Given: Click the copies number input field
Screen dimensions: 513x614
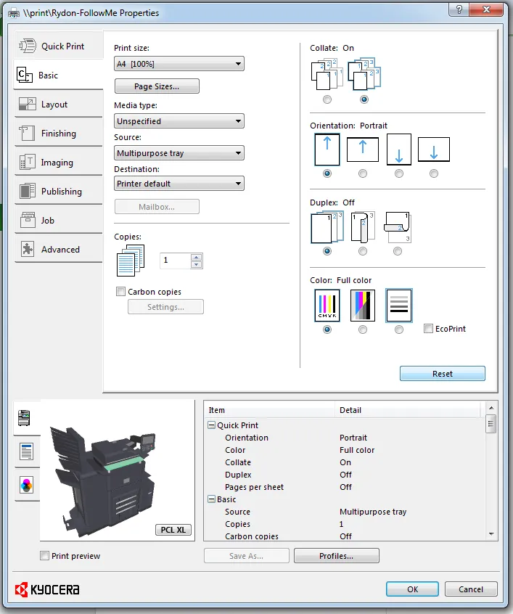Looking at the screenshot, I should point(176,261).
